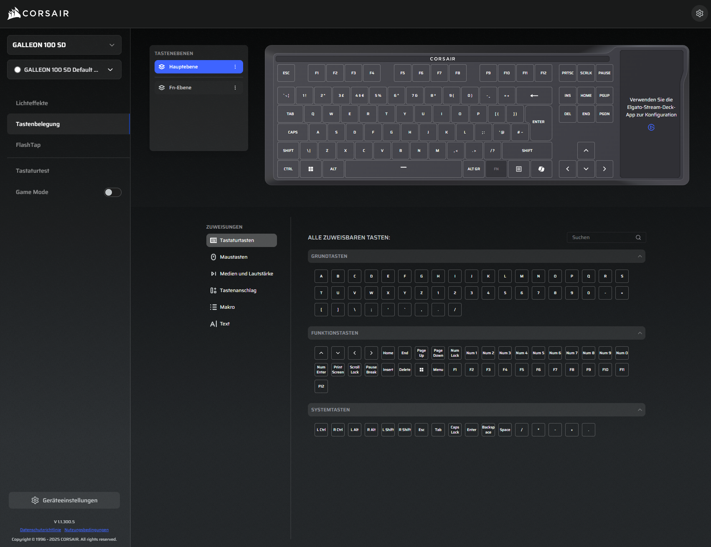Collapse the SYSTEMTASTEN section
Viewport: 711px width, 547px height.
(640, 410)
